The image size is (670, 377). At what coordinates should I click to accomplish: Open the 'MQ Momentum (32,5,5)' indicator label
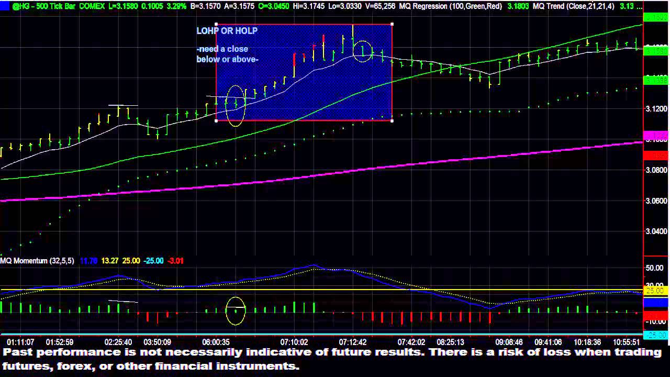coord(37,261)
